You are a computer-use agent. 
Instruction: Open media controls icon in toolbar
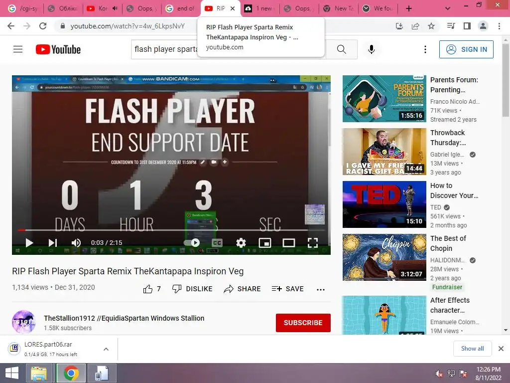451,26
